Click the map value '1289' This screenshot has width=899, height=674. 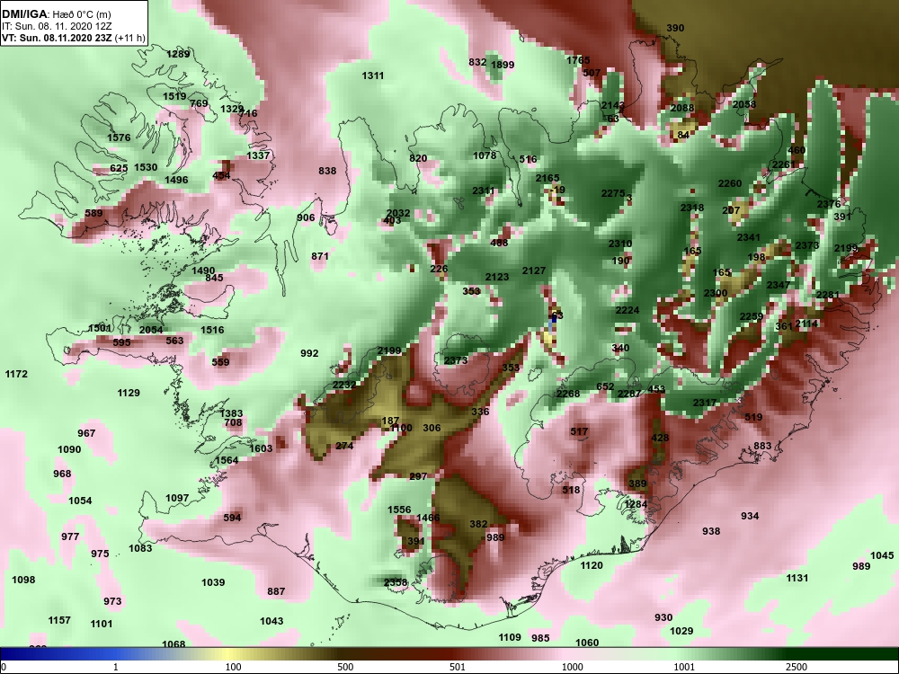(178, 55)
